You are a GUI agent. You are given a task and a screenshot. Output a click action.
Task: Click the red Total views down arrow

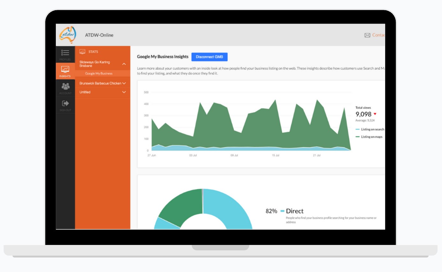coord(375,114)
